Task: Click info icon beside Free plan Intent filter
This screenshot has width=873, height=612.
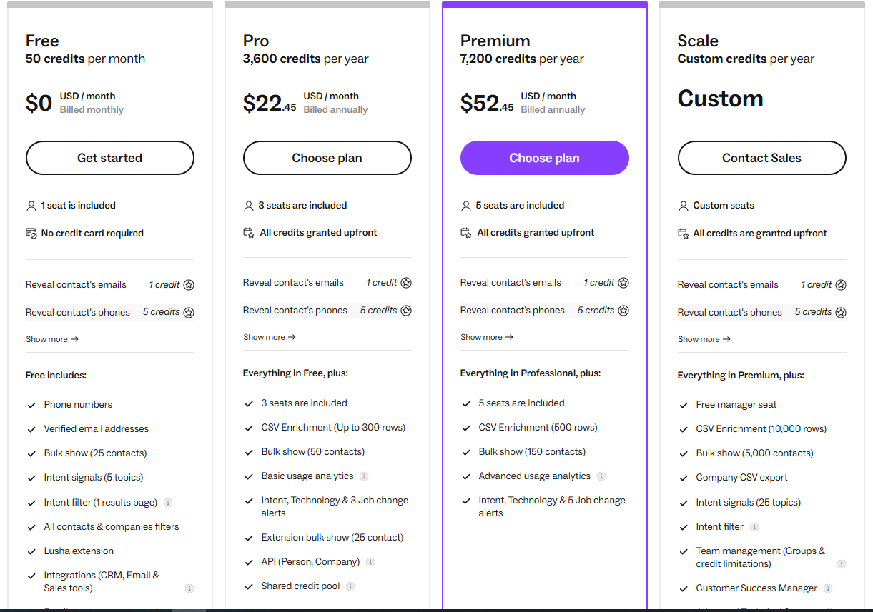Action: click(168, 503)
